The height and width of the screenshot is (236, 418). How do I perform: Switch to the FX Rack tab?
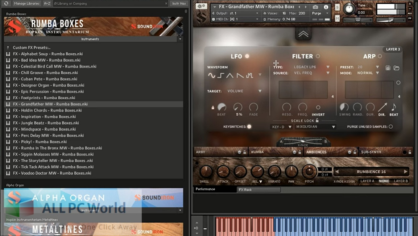tap(258, 190)
